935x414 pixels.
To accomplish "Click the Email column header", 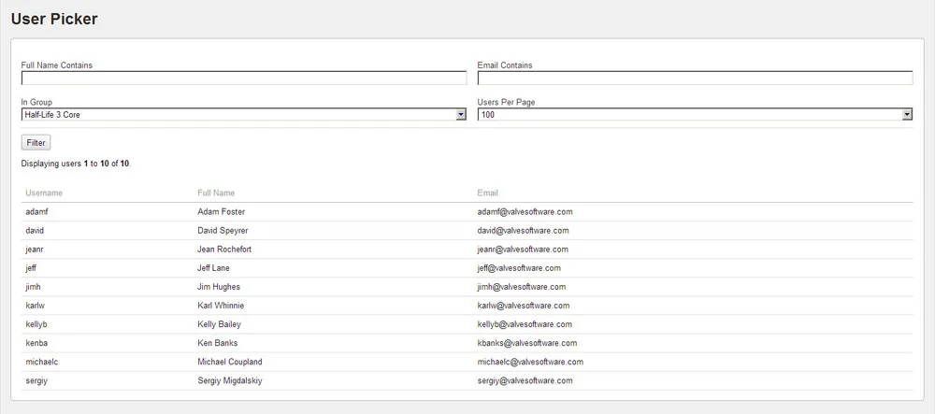I will 488,193.
